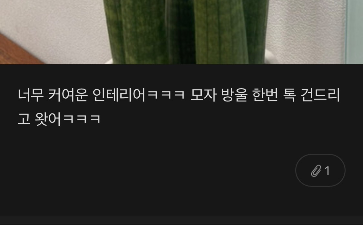Open the attachment count pill button
Image resolution: width=363 pixels, height=225 pixels.
pyautogui.click(x=320, y=170)
